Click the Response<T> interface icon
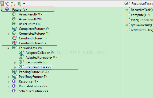153x98 pixels. pos(14,81)
